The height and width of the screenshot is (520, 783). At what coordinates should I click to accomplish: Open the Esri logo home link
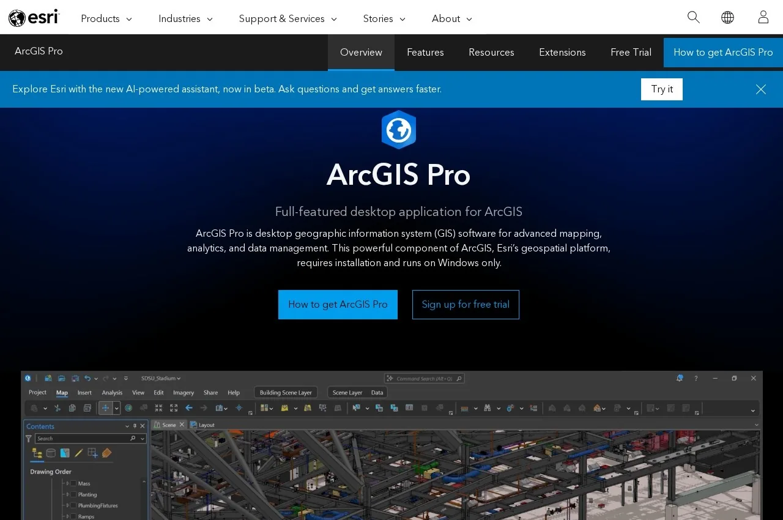coord(34,18)
